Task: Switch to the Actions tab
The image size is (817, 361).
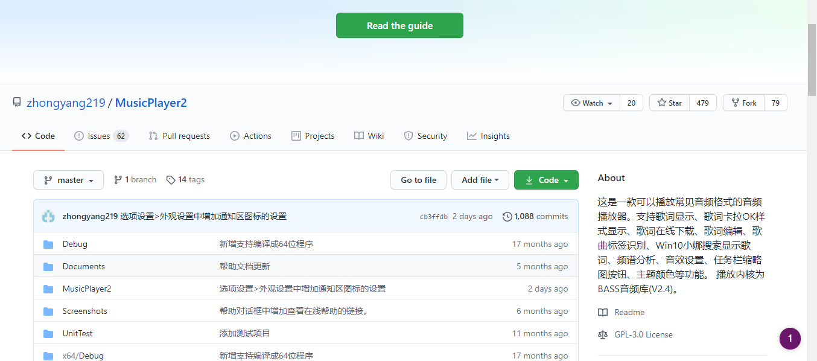Action: (250, 136)
